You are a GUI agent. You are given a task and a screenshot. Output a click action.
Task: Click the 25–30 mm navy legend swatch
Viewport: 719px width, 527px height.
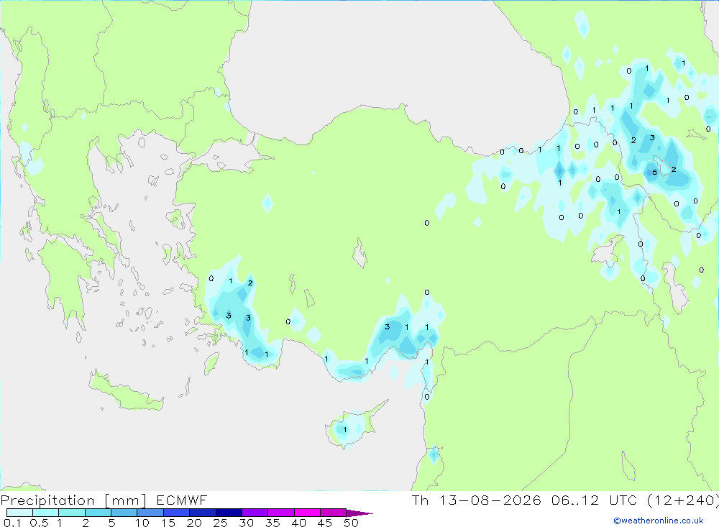tap(229, 513)
